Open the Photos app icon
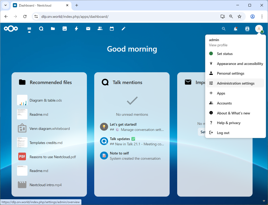Screen dimensions: 268x205 [x=65, y=29]
